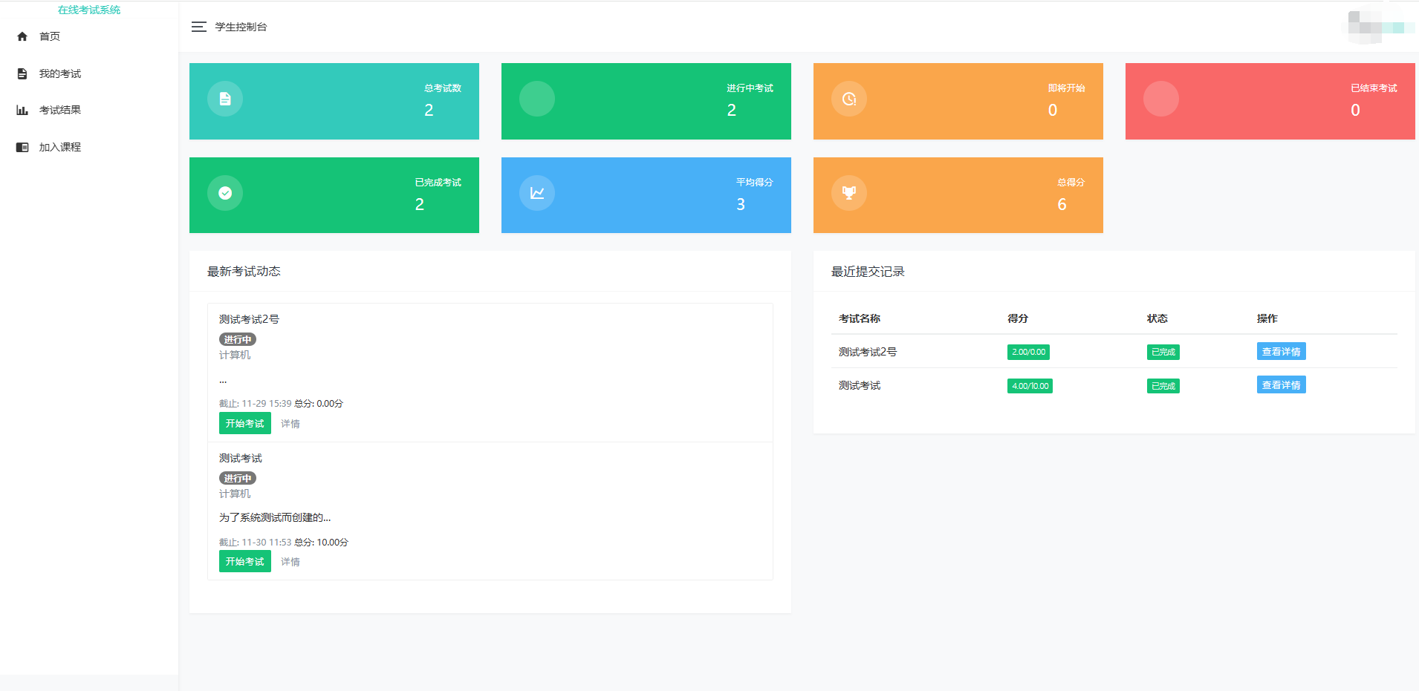Click the icon beside 加入课程
Screen dimensions: 1419x691
pos(22,147)
